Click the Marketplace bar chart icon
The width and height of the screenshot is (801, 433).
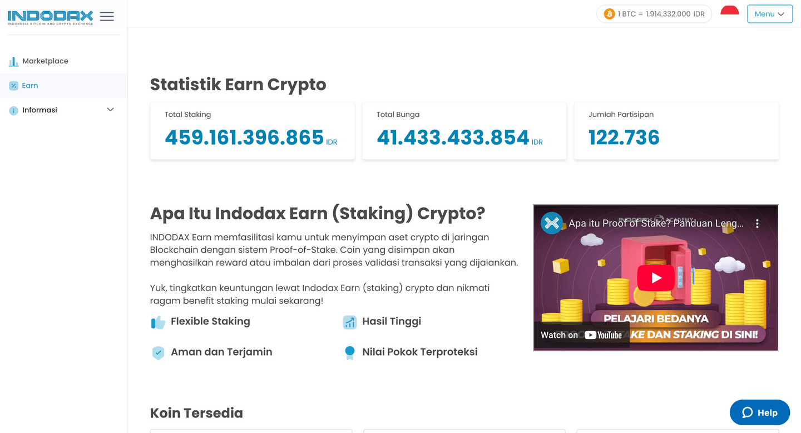tap(13, 62)
